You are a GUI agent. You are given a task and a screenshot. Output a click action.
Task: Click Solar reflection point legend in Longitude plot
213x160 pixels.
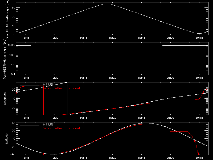click(62, 88)
